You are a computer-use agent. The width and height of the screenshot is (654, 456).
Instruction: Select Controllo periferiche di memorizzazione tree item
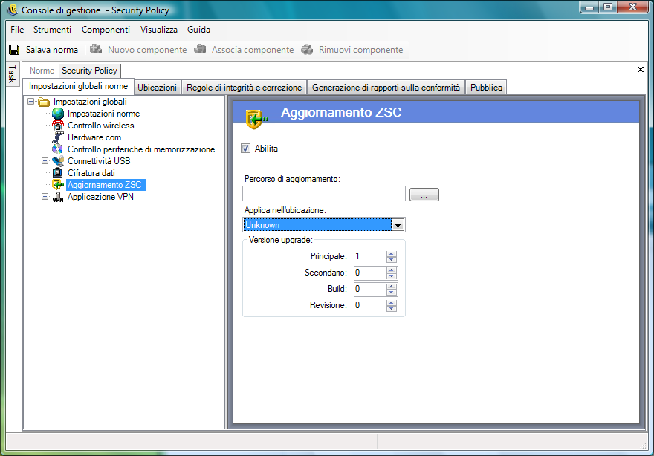coord(141,149)
